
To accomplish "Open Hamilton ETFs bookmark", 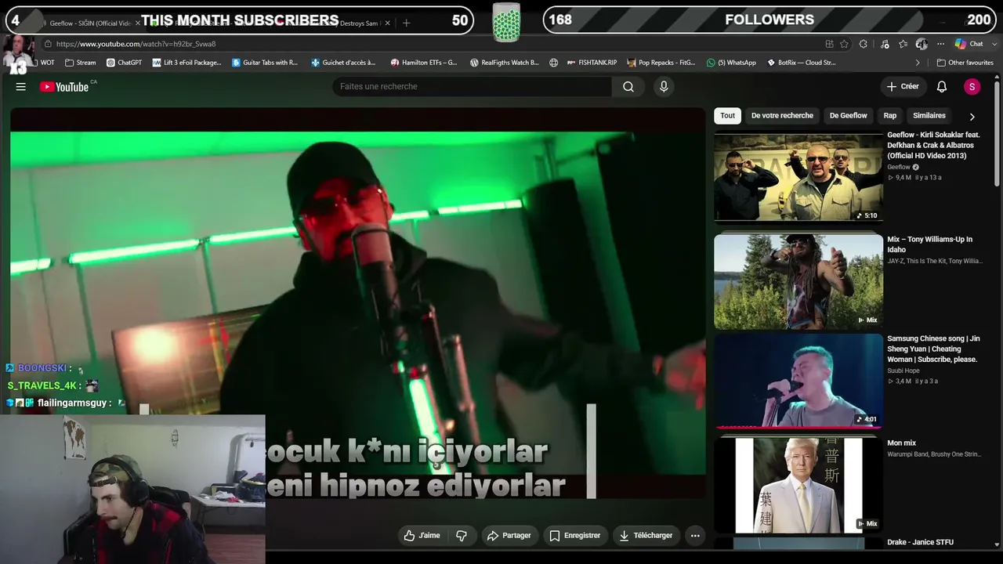I will [x=424, y=63].
